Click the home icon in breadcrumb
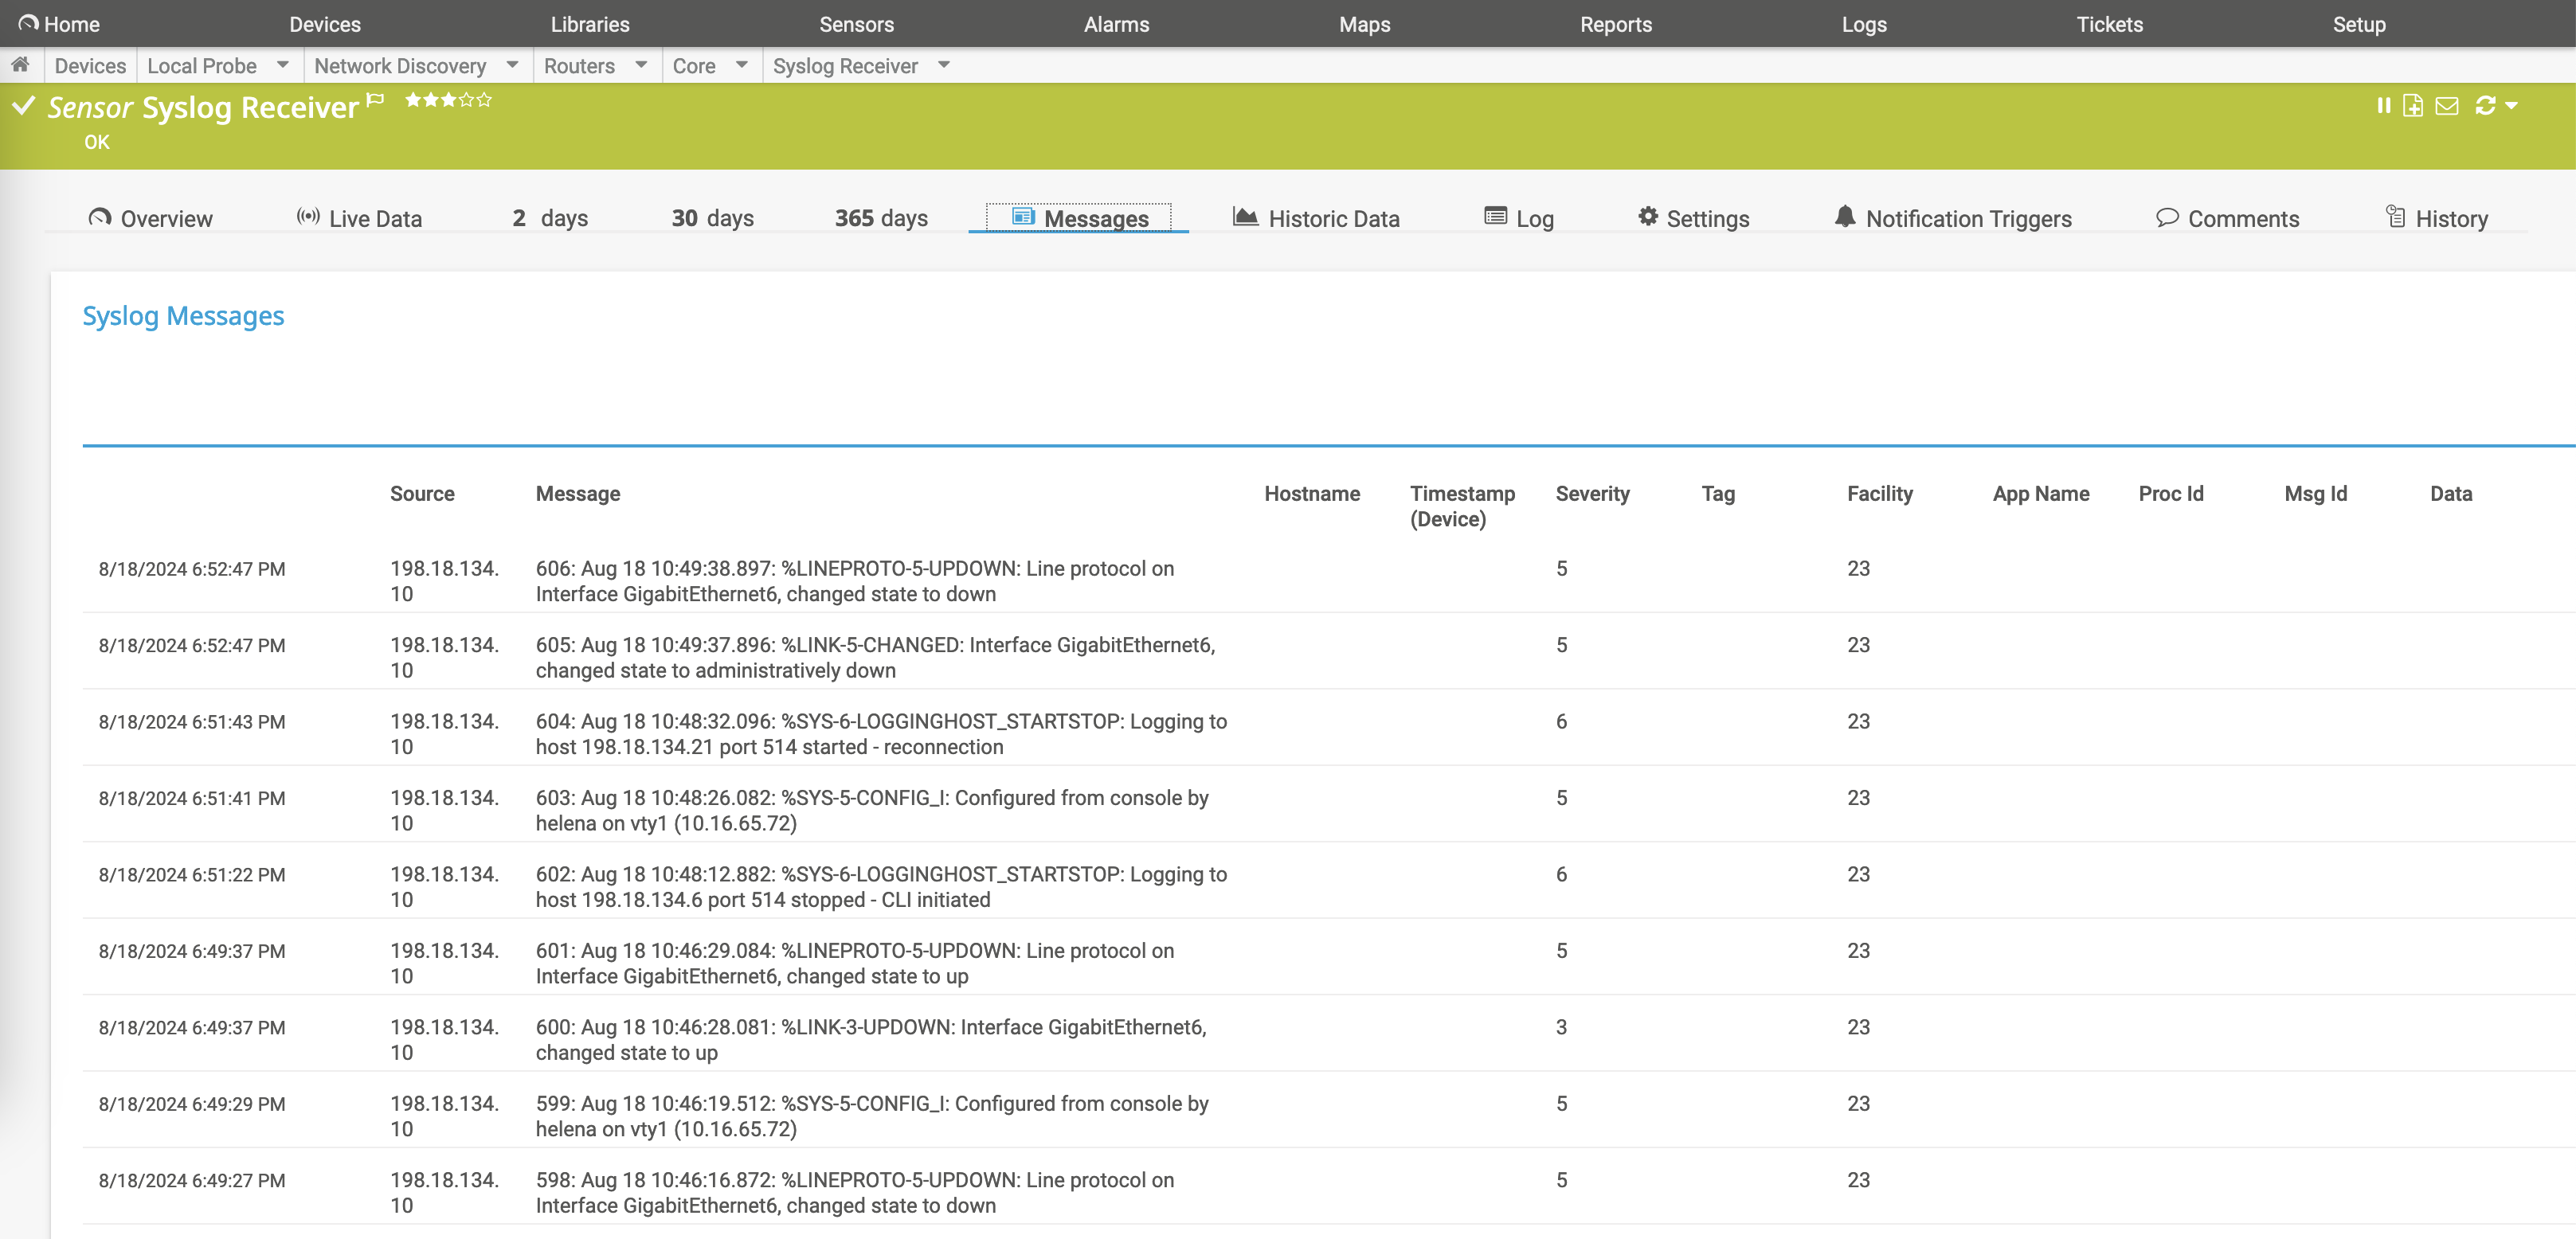 click(x=20, y=65)
